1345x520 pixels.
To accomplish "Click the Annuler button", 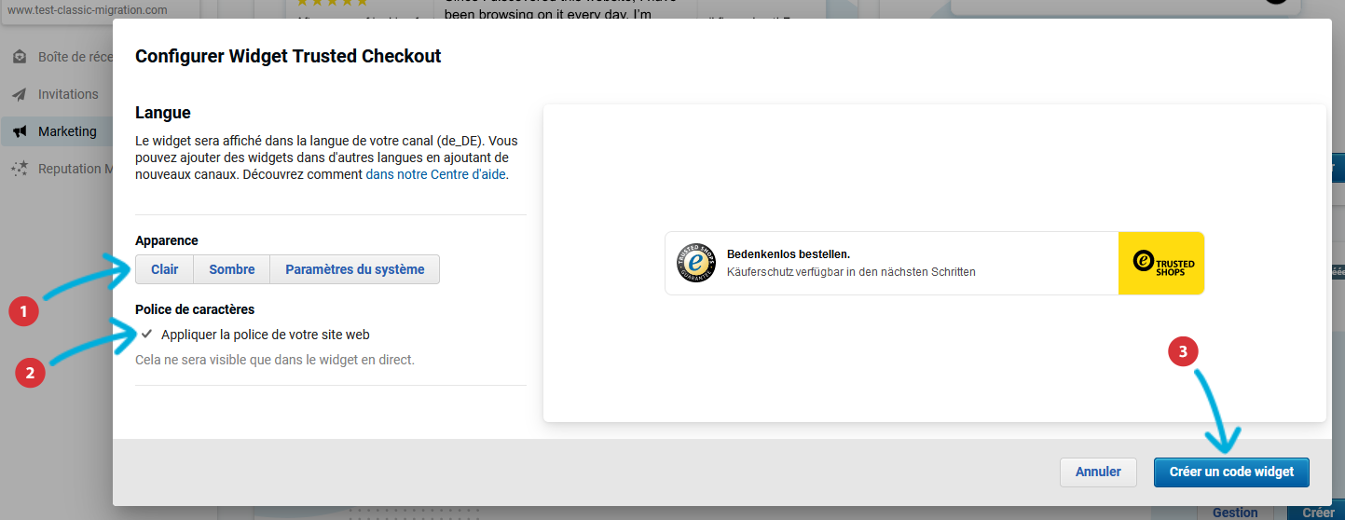I will (x=1098, y=472).
